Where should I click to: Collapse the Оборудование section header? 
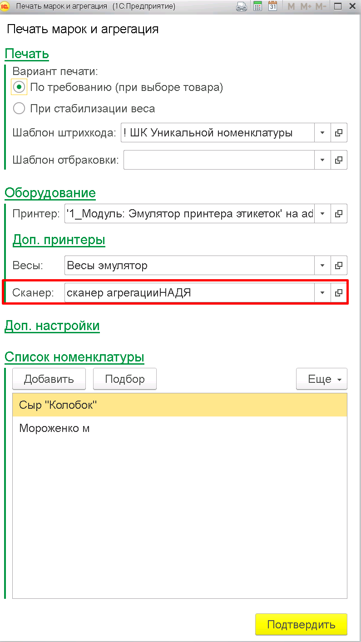(50, 193)
